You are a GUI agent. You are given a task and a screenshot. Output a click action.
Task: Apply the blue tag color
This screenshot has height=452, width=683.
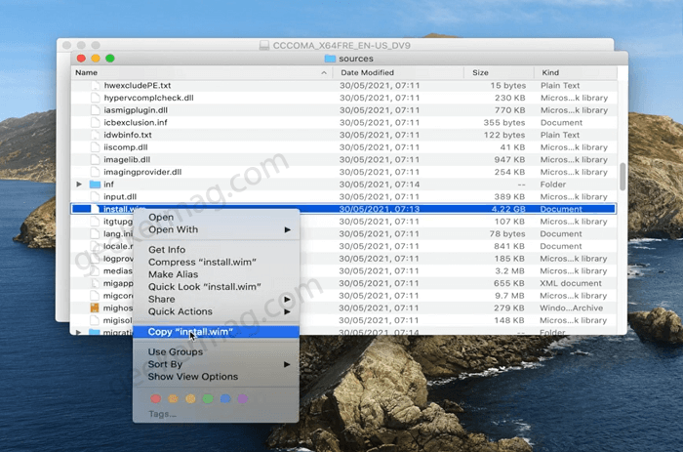coord(225,399)
